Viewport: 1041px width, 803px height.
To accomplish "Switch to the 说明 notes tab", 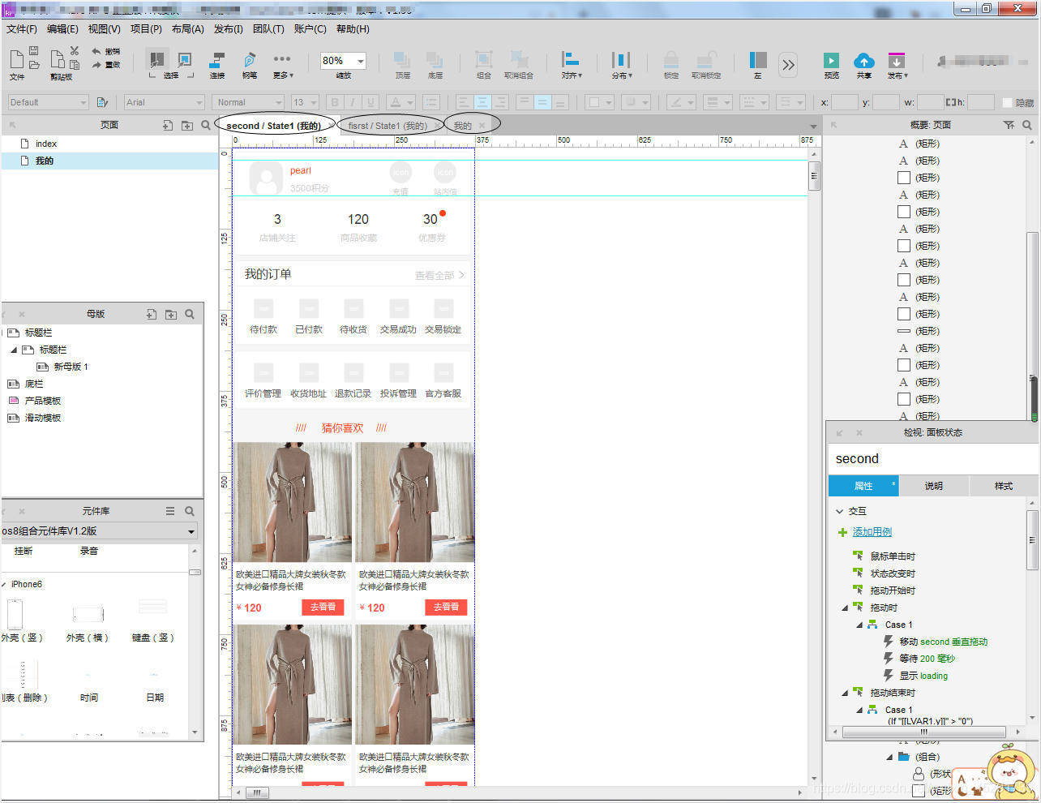I will 934,486.
